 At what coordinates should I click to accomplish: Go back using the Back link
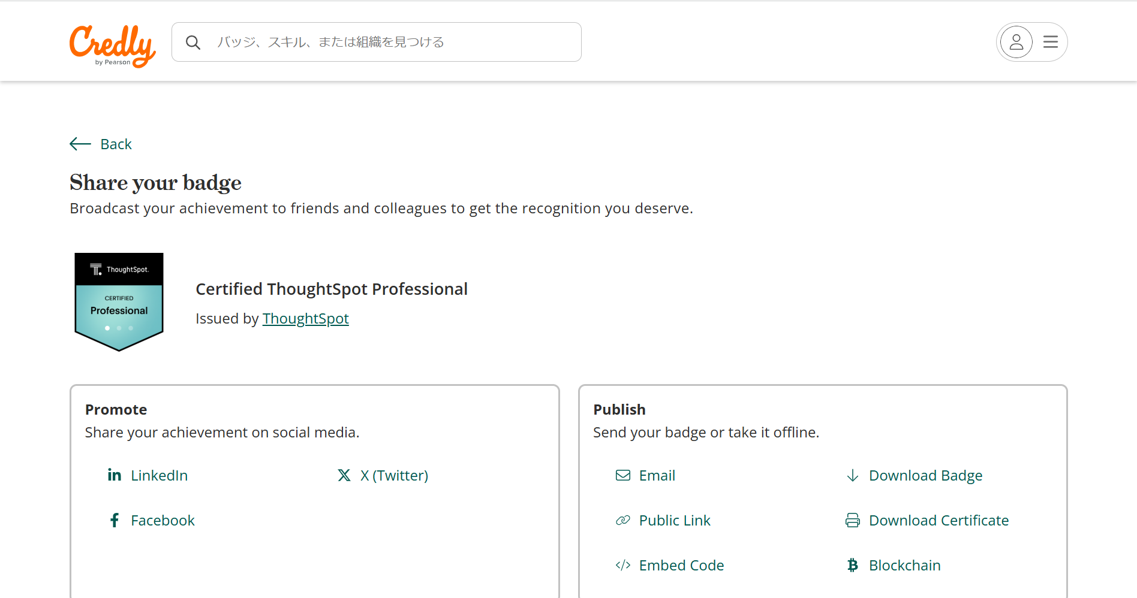pyautogui.click(x=116, y=144)
